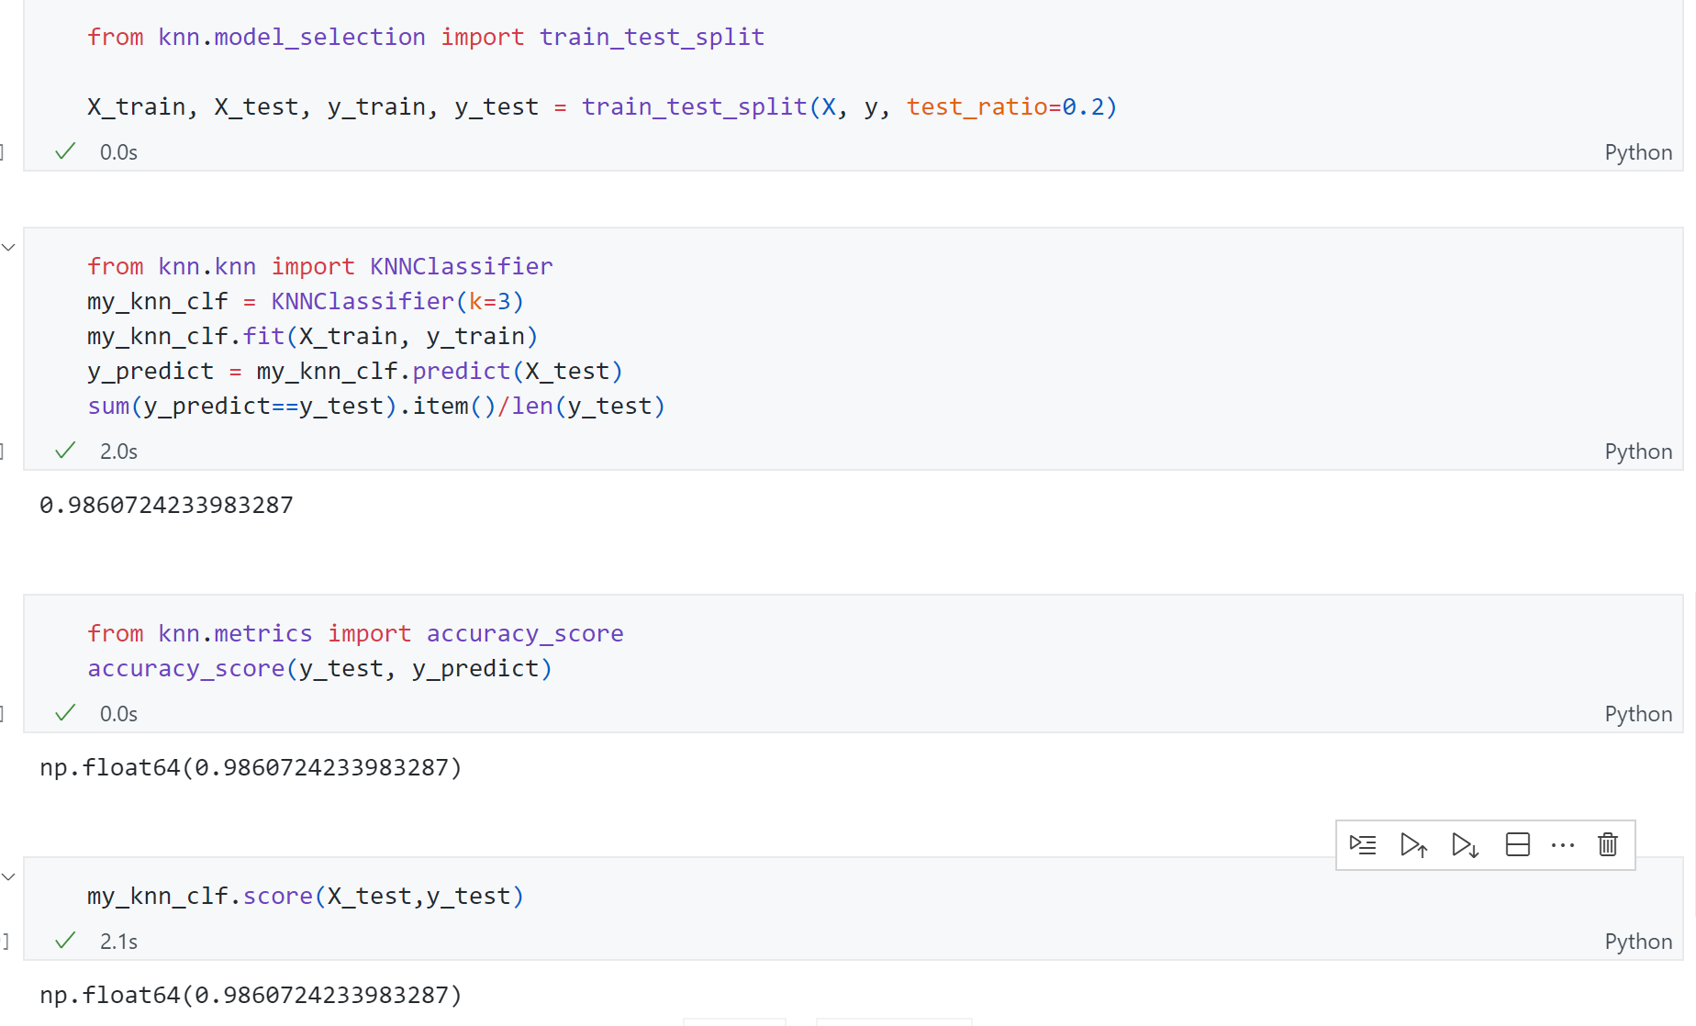Viewport: 1696px width, 1026px height.
Task: Delete the score cell with trash icon
Action: click(1607, 844)
